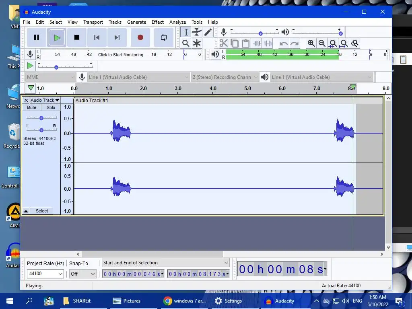412x309 pixels.
Task: Open the MME audio host dropdown
Action: (50, 77)
